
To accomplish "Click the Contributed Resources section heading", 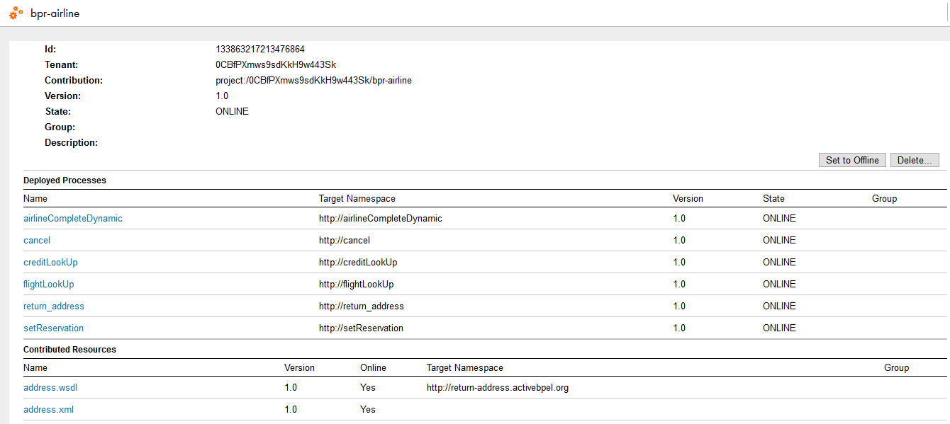I will click(x=69, y=350).
